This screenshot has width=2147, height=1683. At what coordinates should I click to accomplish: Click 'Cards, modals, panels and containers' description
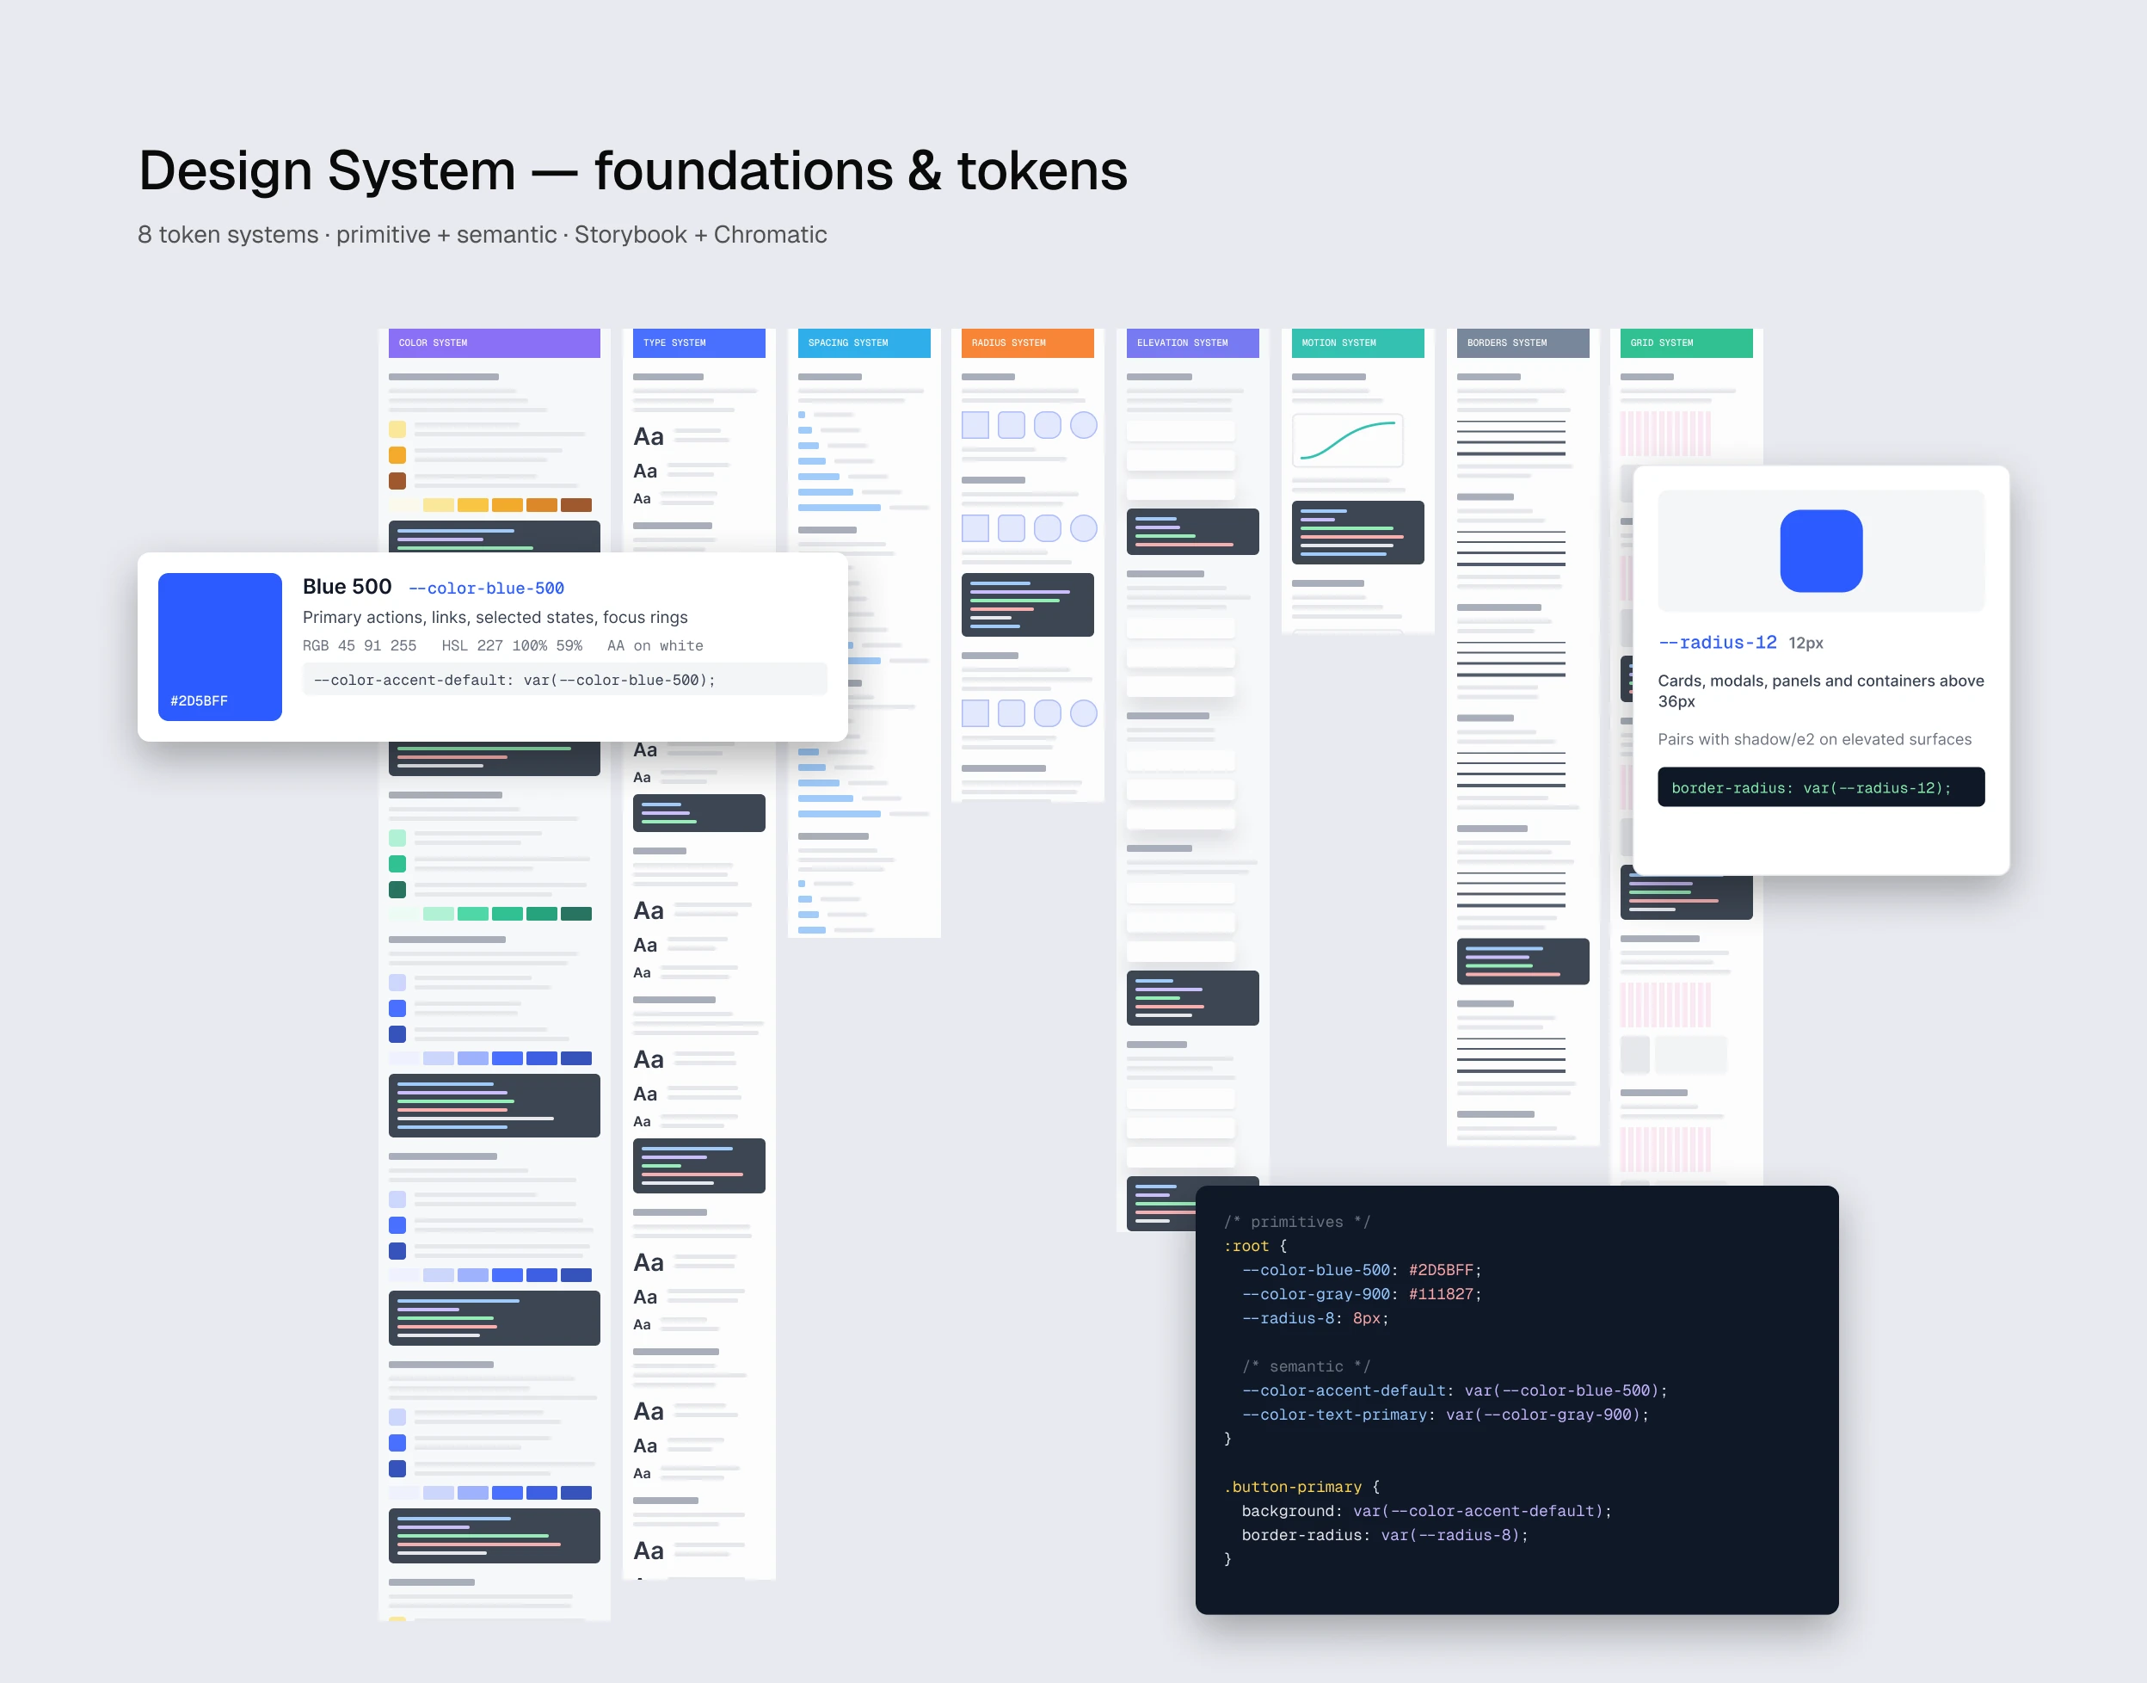click(x=1821, y=691)
